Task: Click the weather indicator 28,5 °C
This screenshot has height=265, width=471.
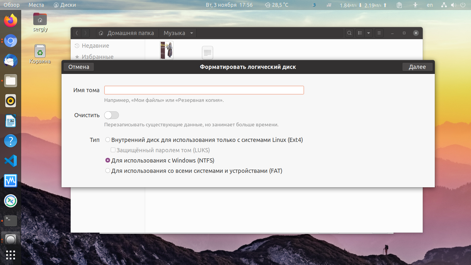Action: point(276,5)
